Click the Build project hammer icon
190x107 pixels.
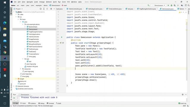coord(148,5)
